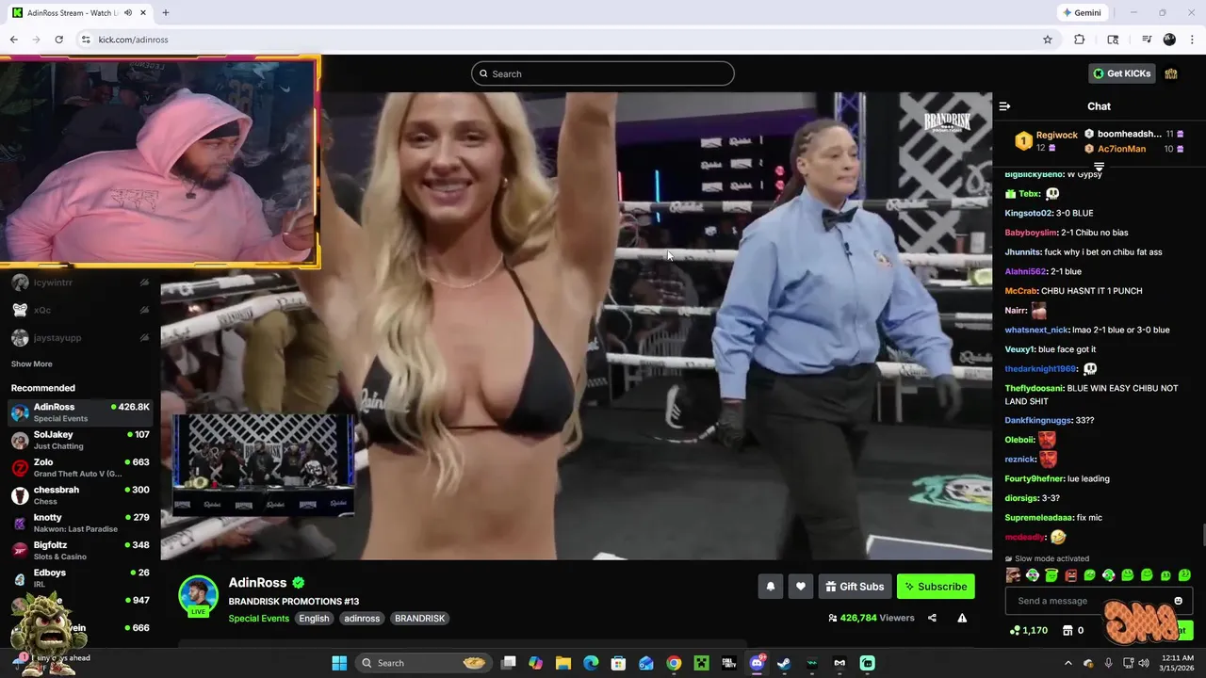Screen dimensions: 1206x678
Task: Expand Show More followed channels
Action: (31, 363)
